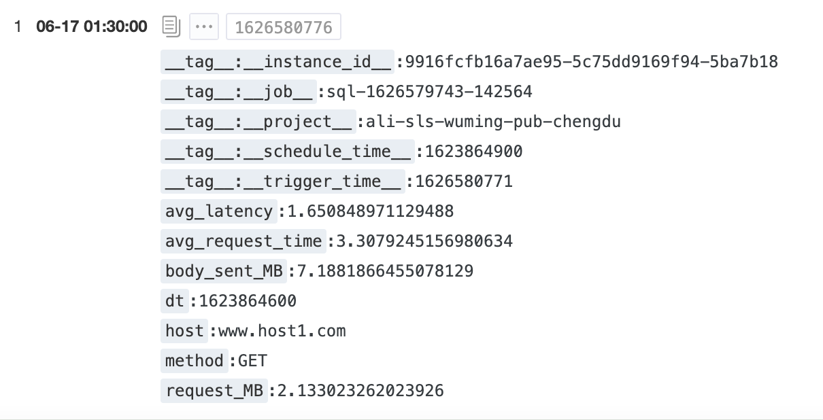Click the dt field key
The image size is (823, 420).
(175, 301)
